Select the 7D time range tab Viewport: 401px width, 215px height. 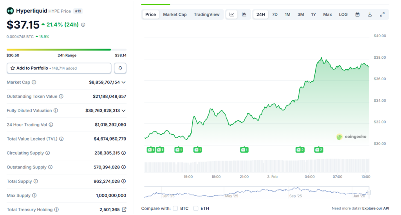[x=275, y=14]
